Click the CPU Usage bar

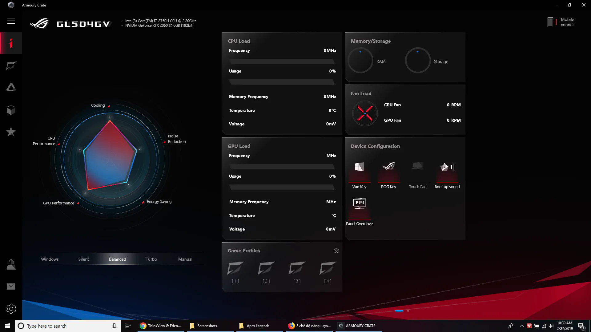[x=282, y=82]
